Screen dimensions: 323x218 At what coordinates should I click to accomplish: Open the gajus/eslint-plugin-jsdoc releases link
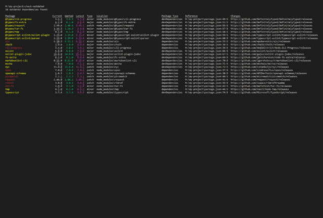267,54
